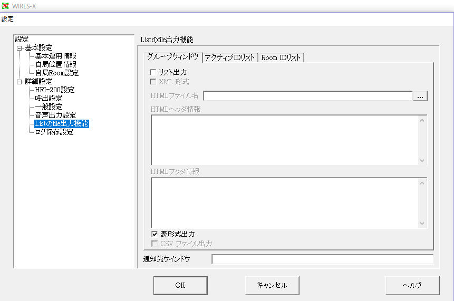454x301 pixels.
Task: Collapse the 詳細設定 tree node
Action: click(x=19, y=82)
